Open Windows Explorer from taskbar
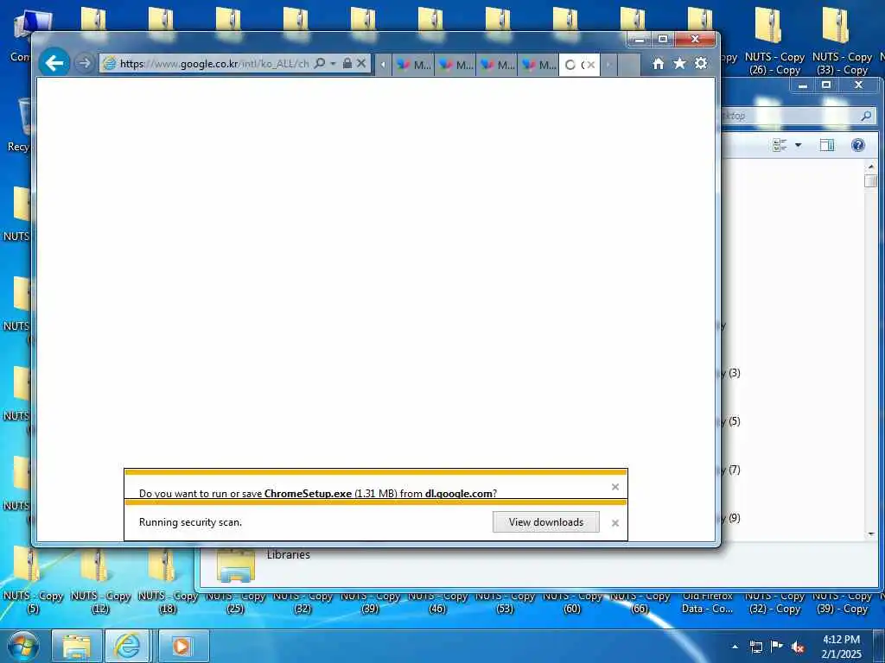Screen dimensions: 885x663 point(77,646)
